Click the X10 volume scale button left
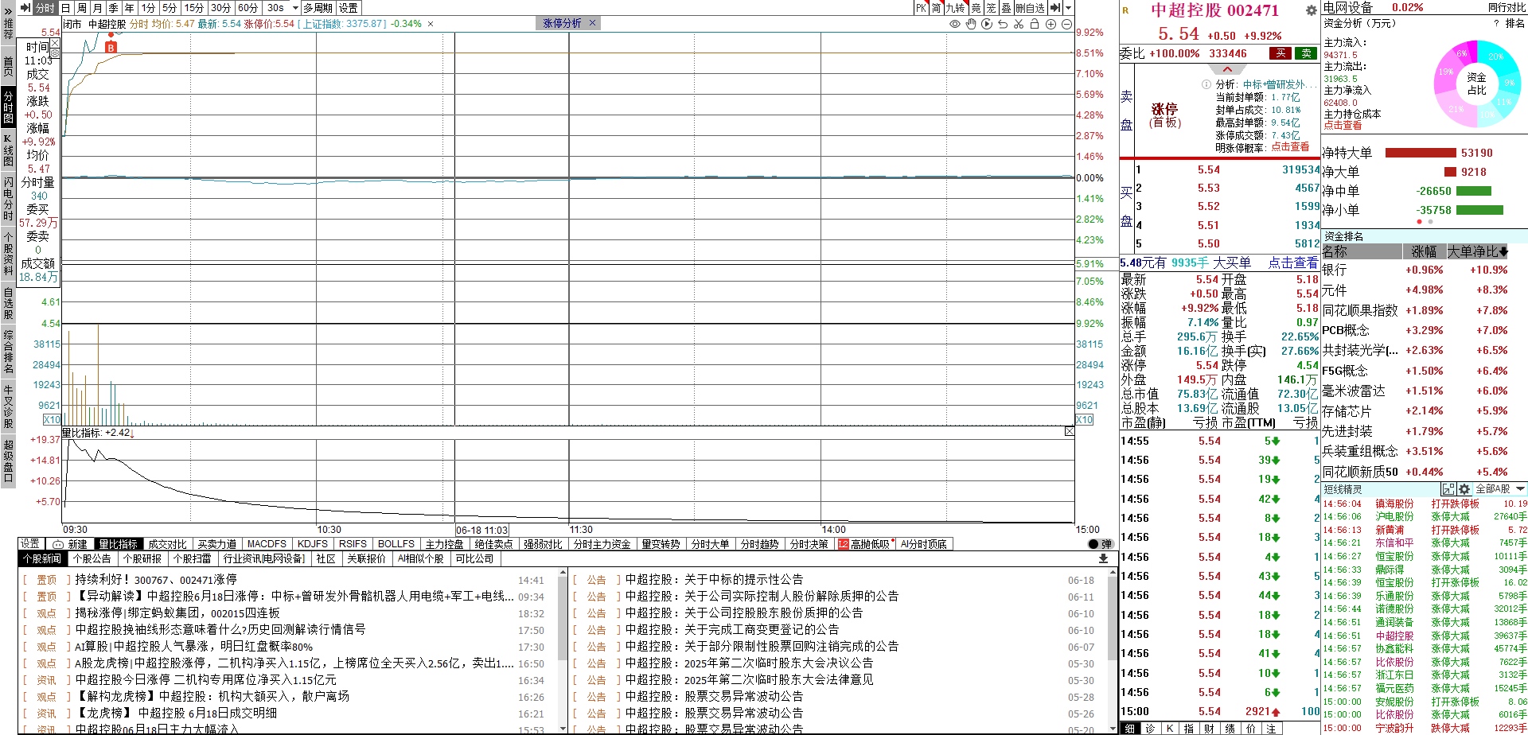Viewport: 1528px width, 735px height. [52, 419]
